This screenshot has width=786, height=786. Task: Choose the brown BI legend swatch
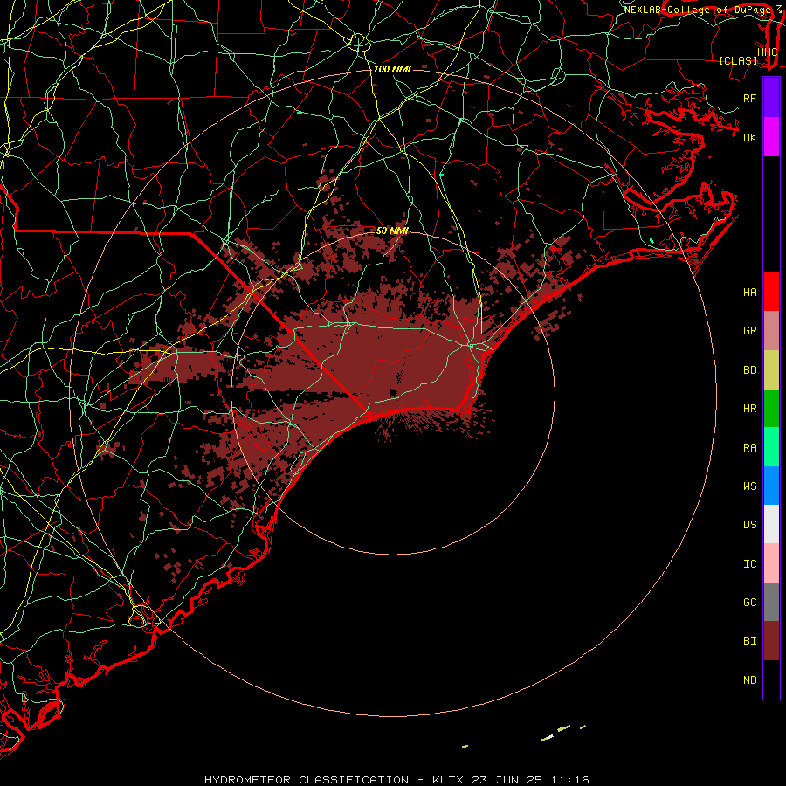click(x=771, y=641)
